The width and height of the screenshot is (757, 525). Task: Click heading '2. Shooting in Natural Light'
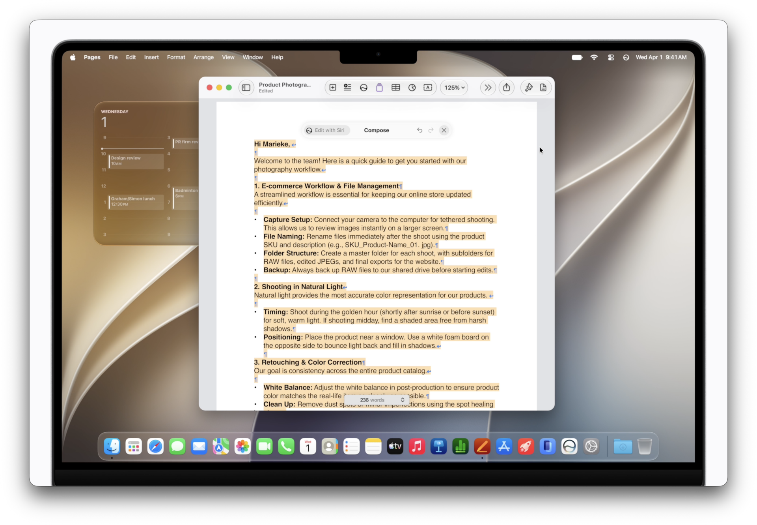point(298,287)
